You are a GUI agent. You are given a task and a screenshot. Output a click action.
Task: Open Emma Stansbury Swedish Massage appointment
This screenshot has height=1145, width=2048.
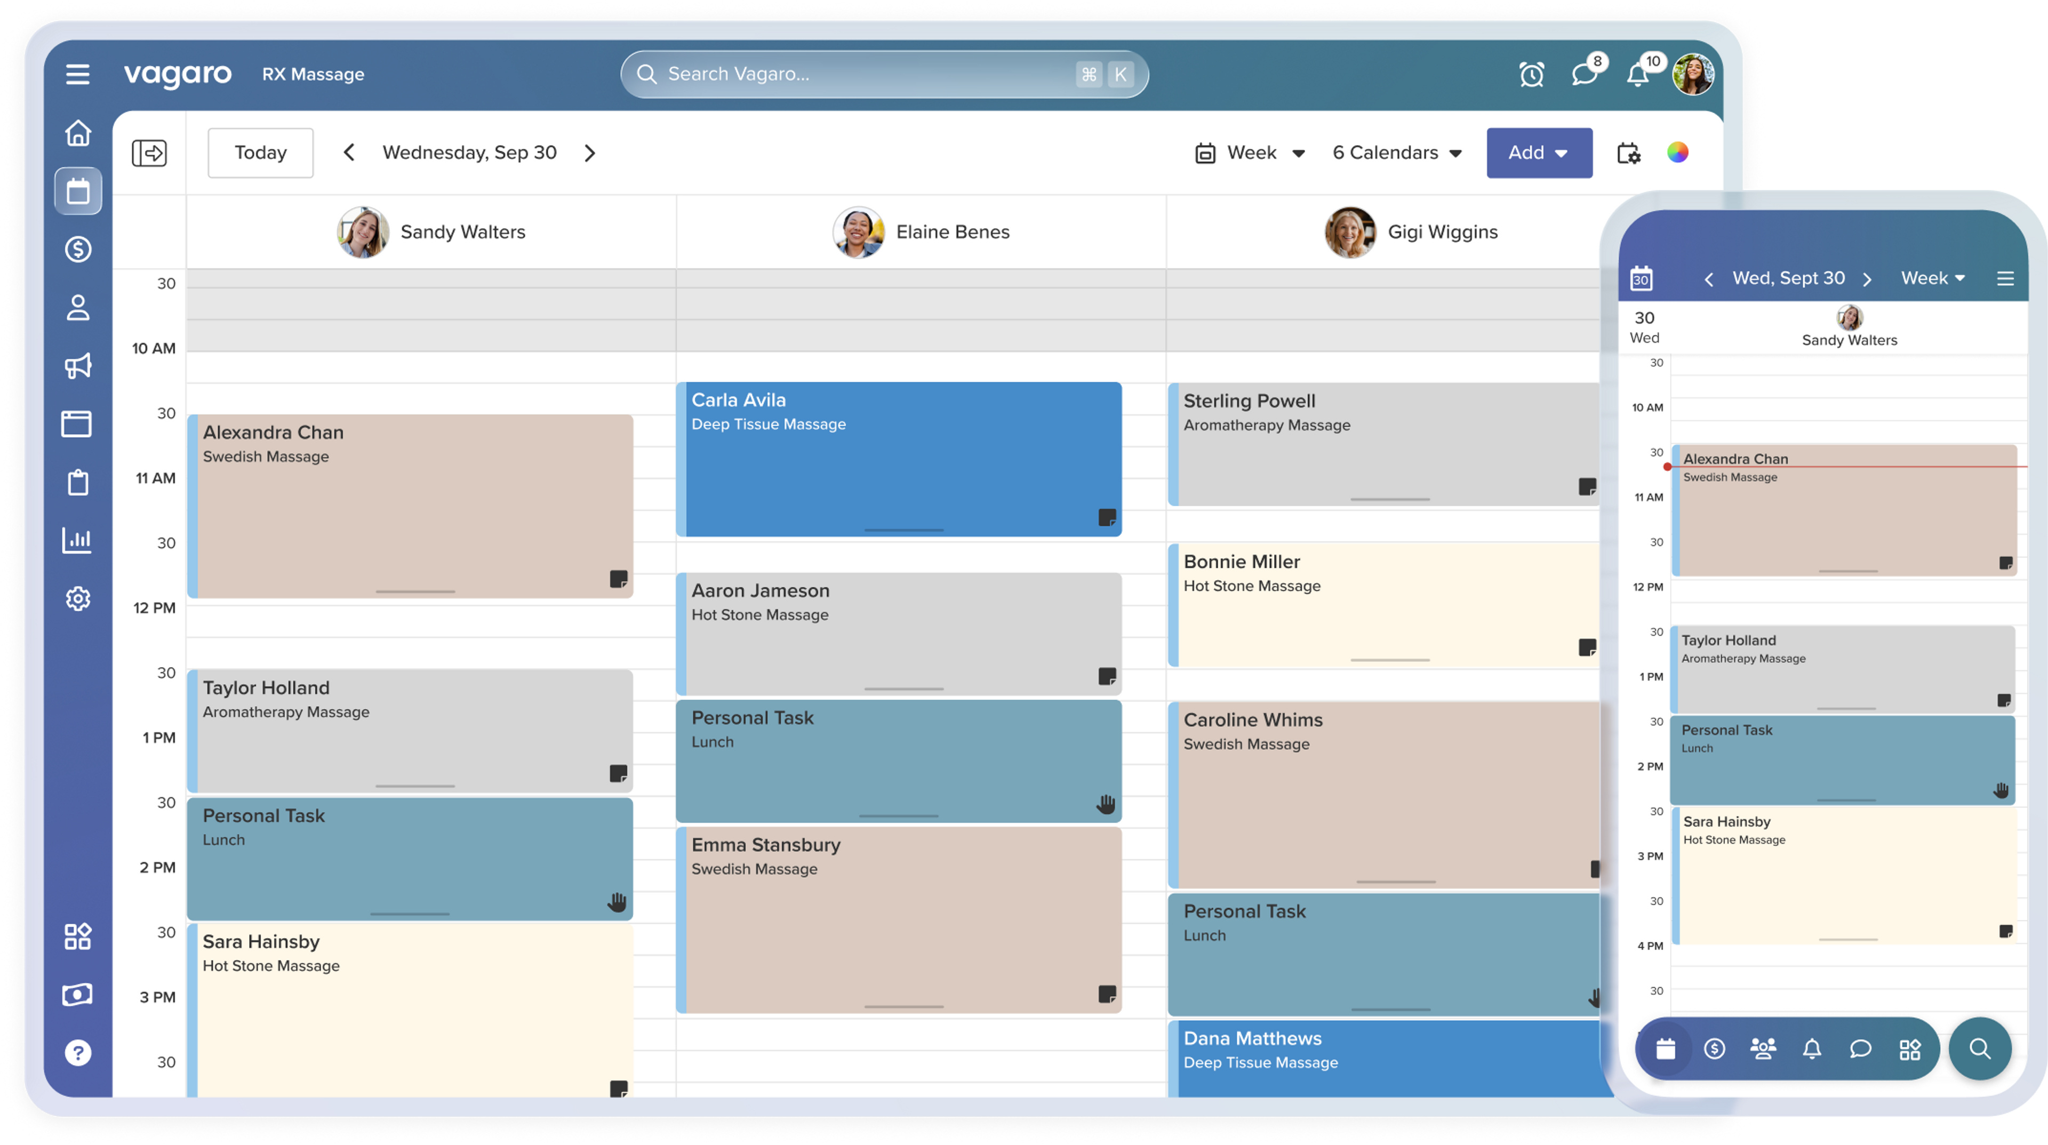pyautogui.click(x=899, y=920)
